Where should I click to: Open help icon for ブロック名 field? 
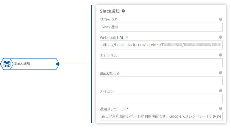tap(221, 19)
